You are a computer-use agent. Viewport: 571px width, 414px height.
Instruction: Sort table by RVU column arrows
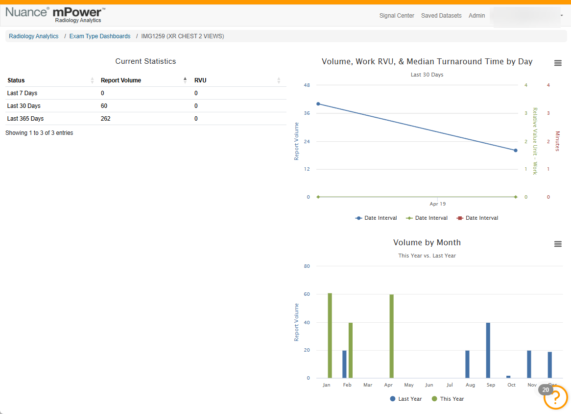279,80
